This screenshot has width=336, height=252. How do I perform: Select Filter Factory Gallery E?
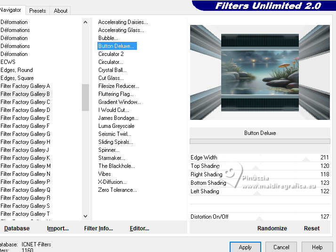[25, 118]
